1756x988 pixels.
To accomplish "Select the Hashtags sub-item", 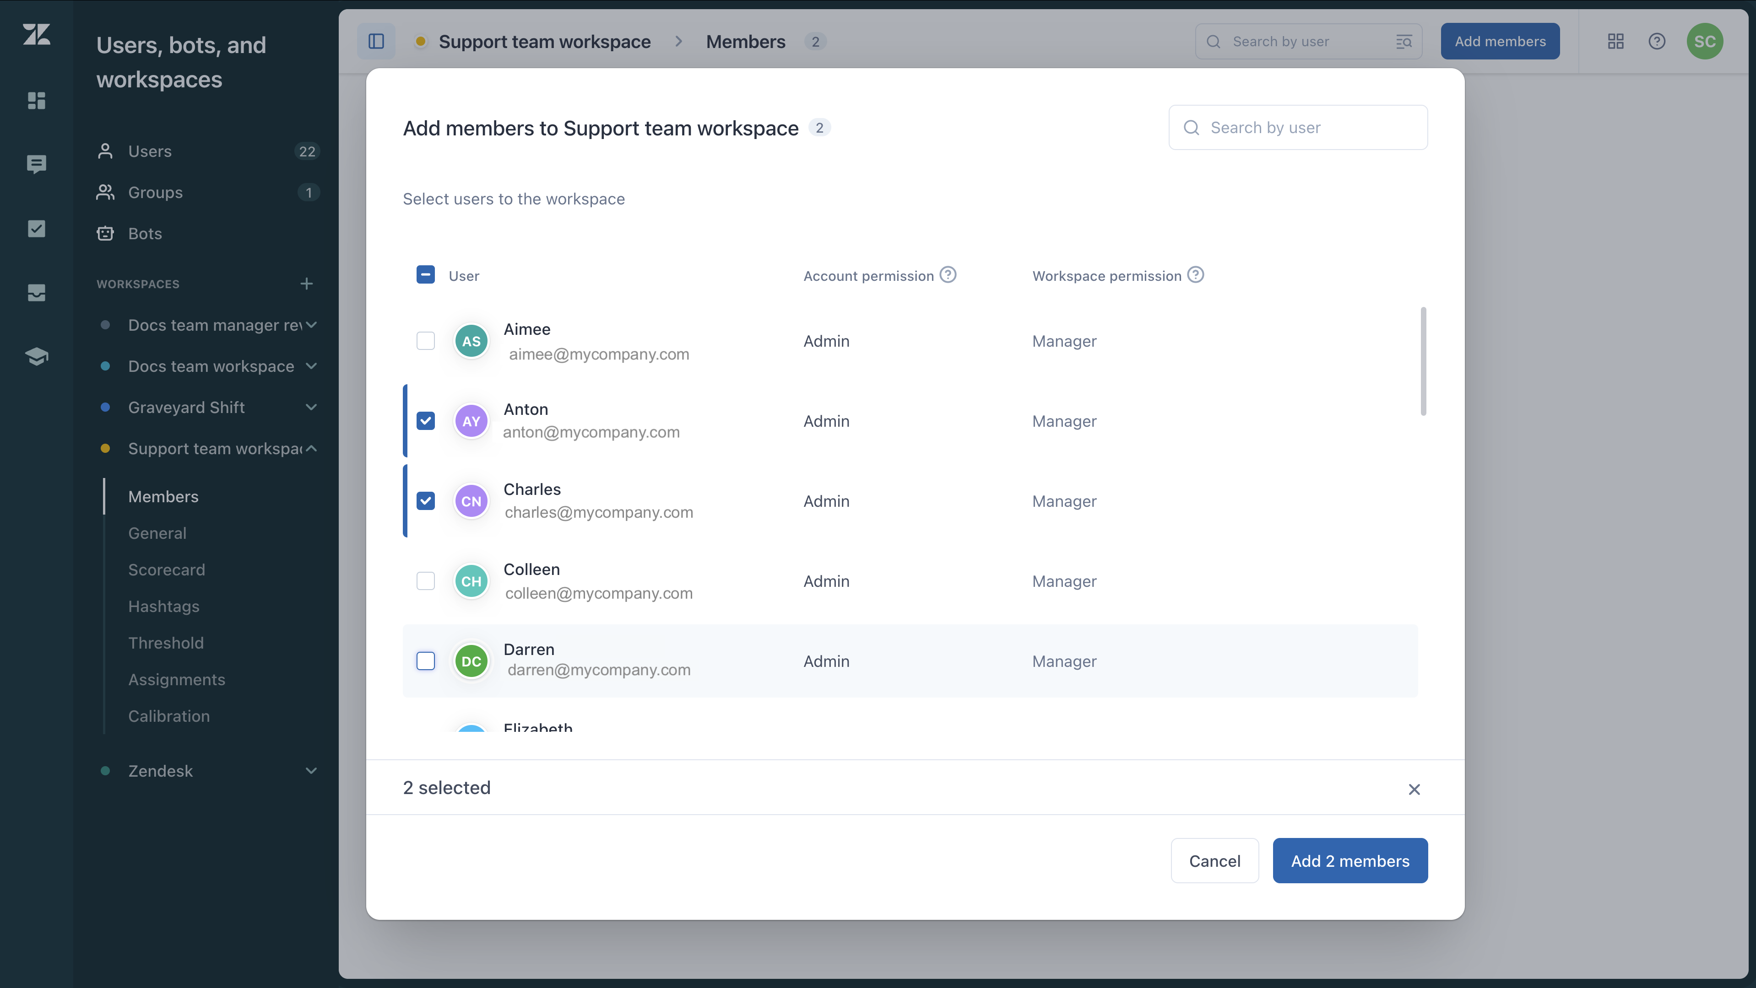I will point(163,607).
